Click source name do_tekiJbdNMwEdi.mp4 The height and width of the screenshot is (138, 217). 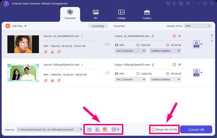pyautogui.click(x=66, y=36)
